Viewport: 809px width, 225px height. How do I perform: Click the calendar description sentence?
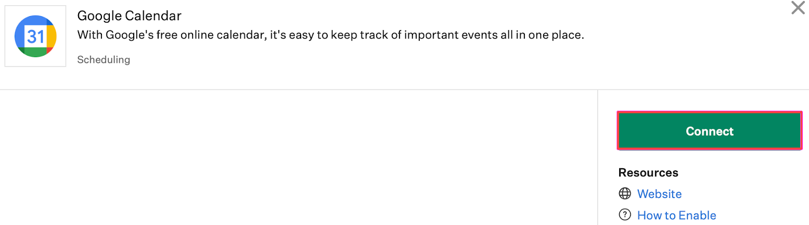click(331, 35)
